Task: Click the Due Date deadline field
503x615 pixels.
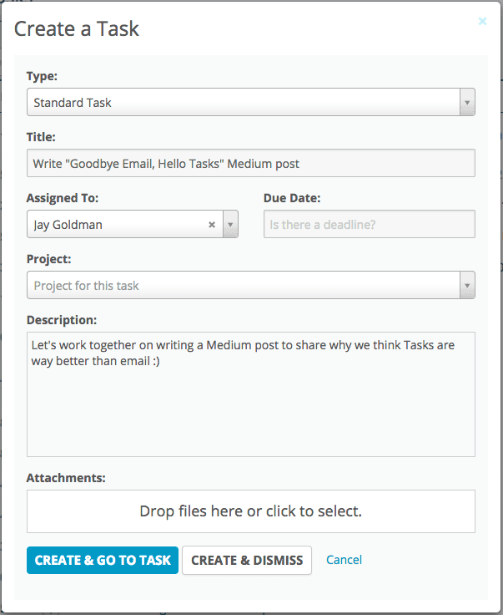Action: coord(370,224)
